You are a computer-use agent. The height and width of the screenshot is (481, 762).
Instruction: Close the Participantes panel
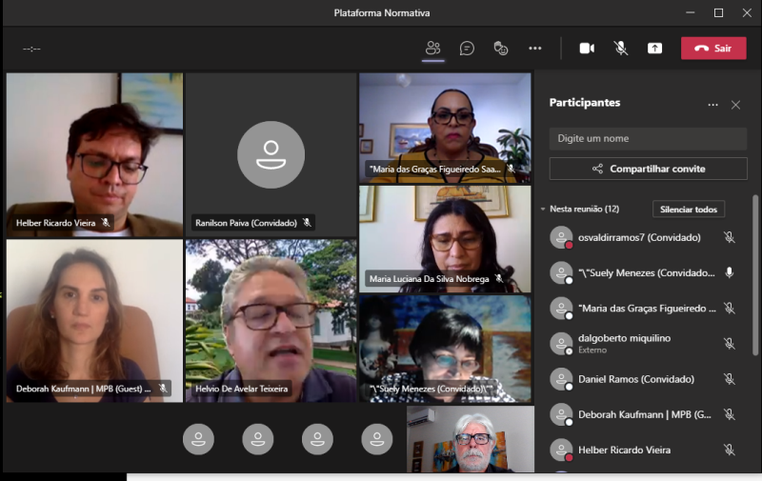click(735, 105)
